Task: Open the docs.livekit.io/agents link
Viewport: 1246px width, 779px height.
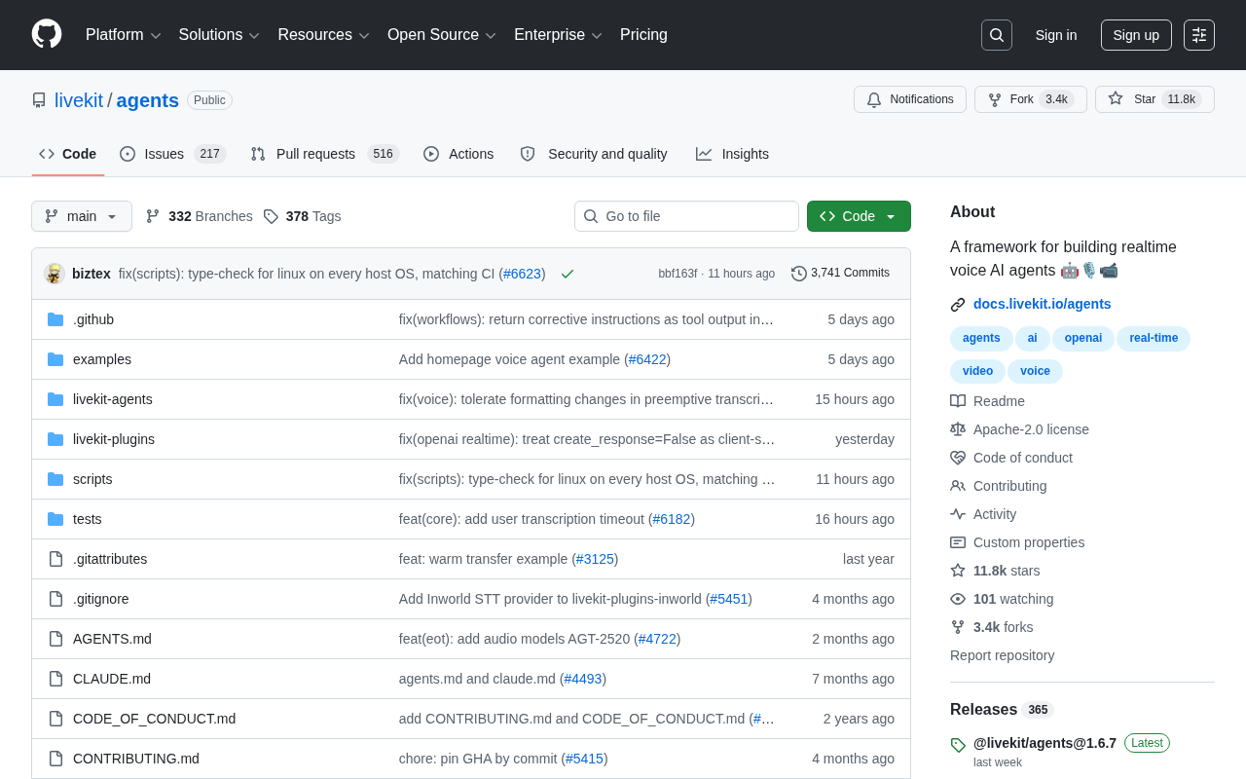Action: [x=1042, y=304]
